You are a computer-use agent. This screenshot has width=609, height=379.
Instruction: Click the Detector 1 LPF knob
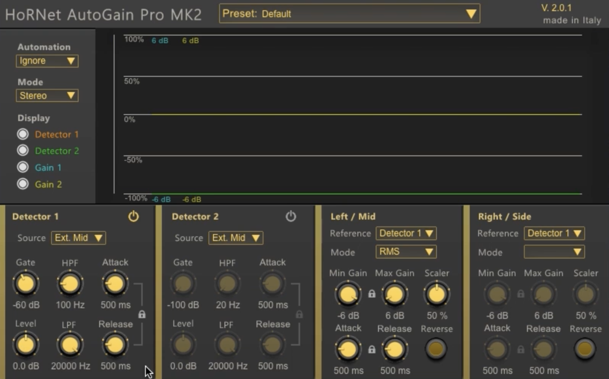[x=70, y=345]
